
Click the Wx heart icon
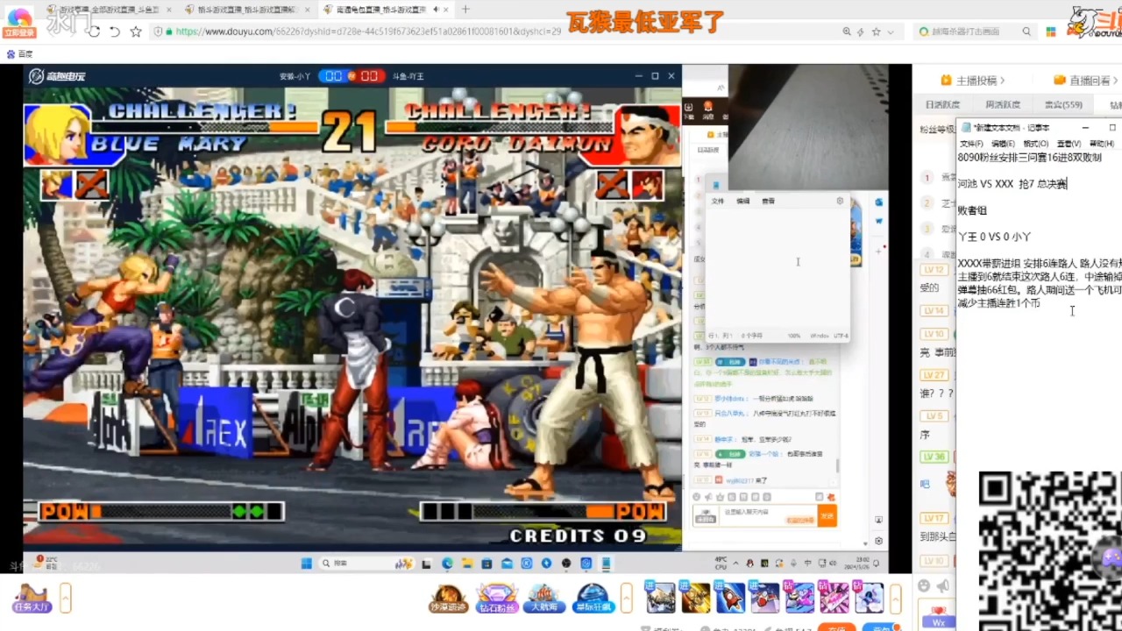(x=939, y=616)
